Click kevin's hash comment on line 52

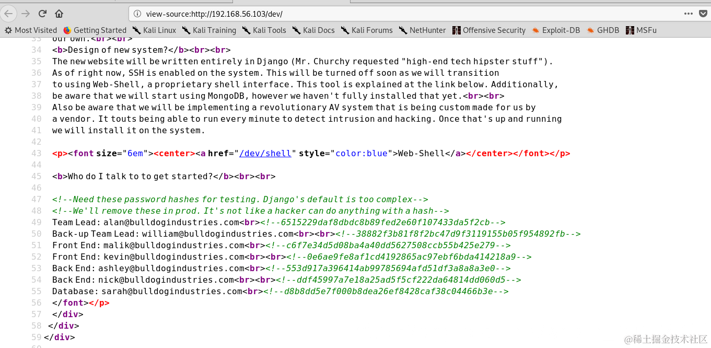(409, 257)
